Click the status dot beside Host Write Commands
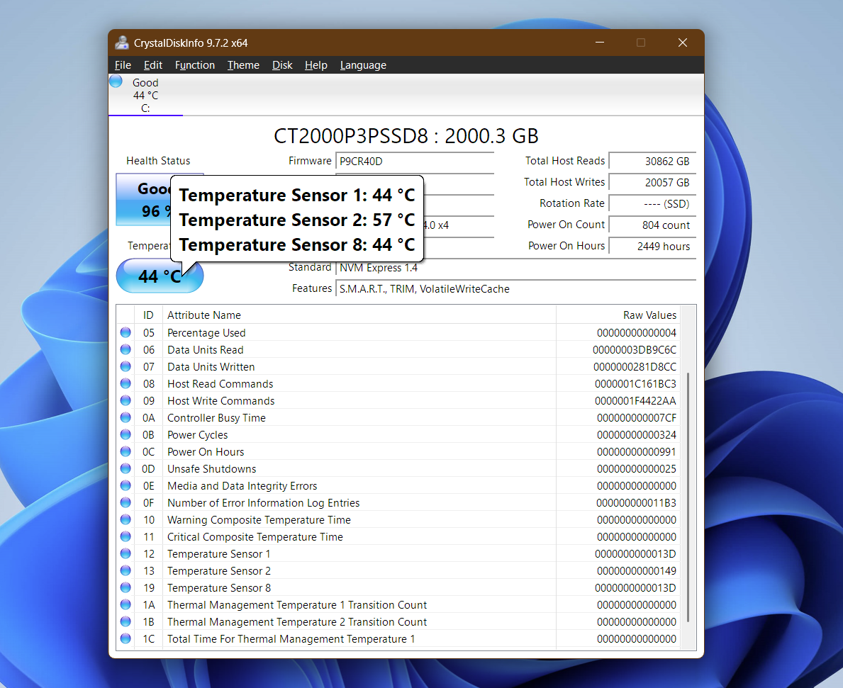The width and height of the screenshot is (843, 688). [x=125, y=400]
